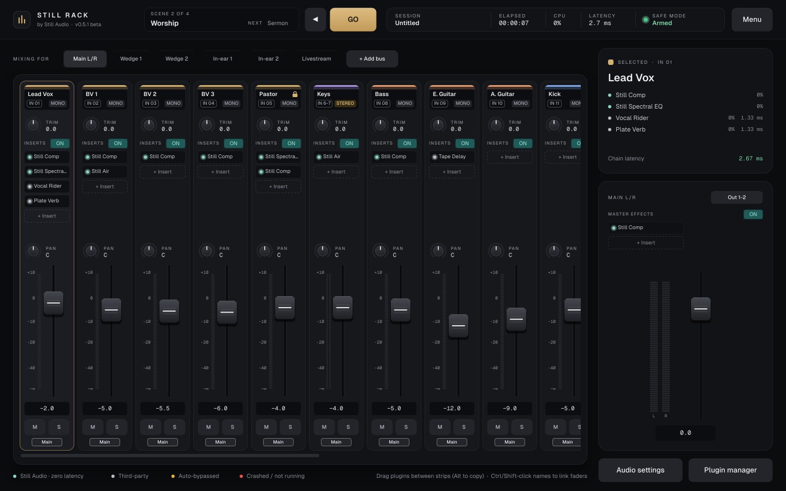Click the Lead Vox fader handle
Viewport: 786px width, 491px height.
click(53, 303)
